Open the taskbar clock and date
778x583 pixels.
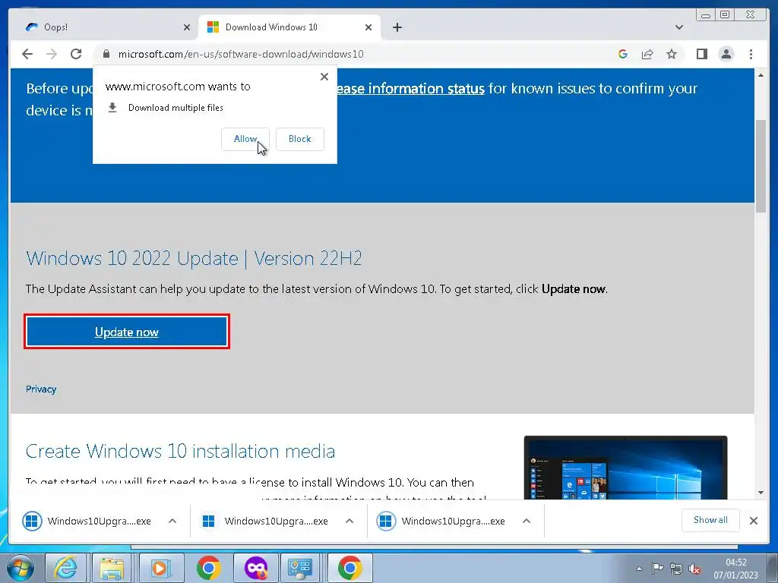(x=735, y=569)
